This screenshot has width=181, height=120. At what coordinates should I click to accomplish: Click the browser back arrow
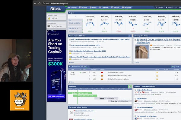click(35, 3)
